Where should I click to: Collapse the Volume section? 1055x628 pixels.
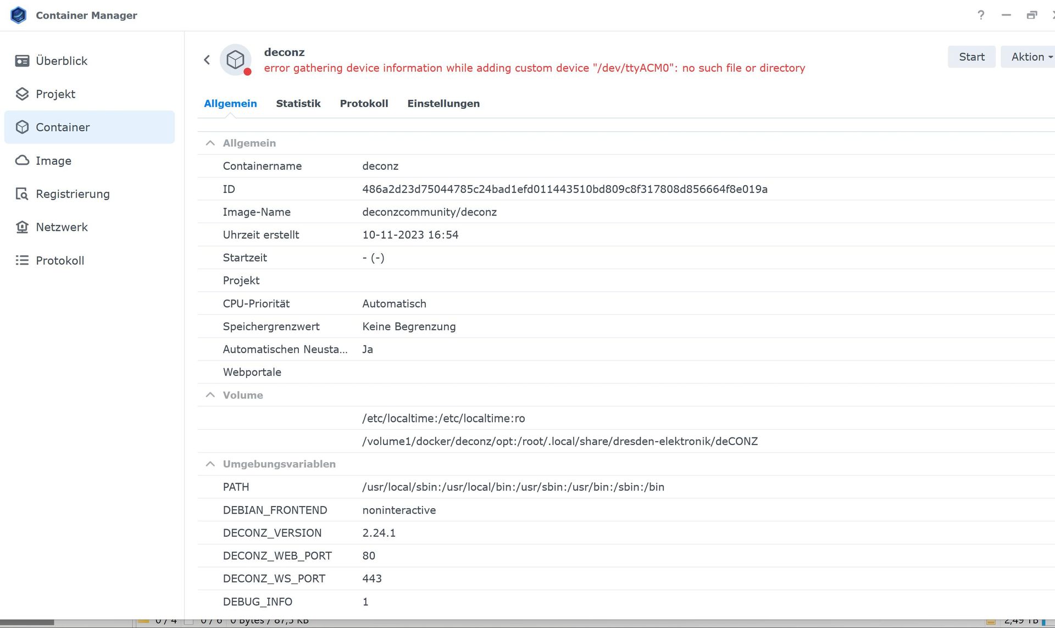(x=210, y=395)
